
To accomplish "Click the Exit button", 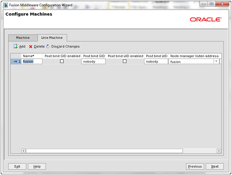I will coord(17,166).
